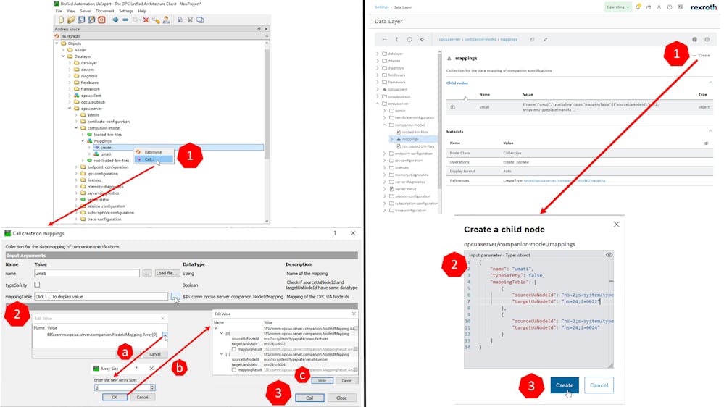This screenshot has width=724, height=407.
Task: Click the Save As icon in UaExpert toolbar
Action: click(91, 20)
